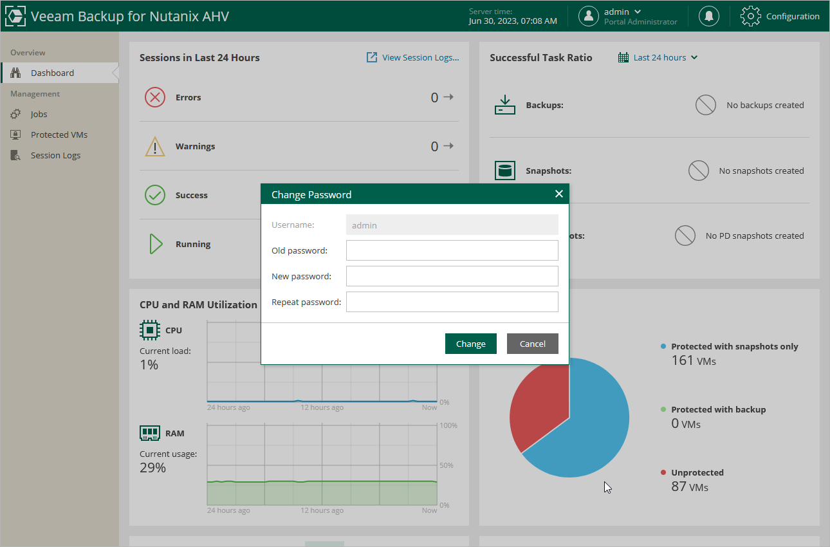This screenshot has height=547, width=830.
Task: Click the no-PD-snapshots prohibited icon
Action: (685, 236)
